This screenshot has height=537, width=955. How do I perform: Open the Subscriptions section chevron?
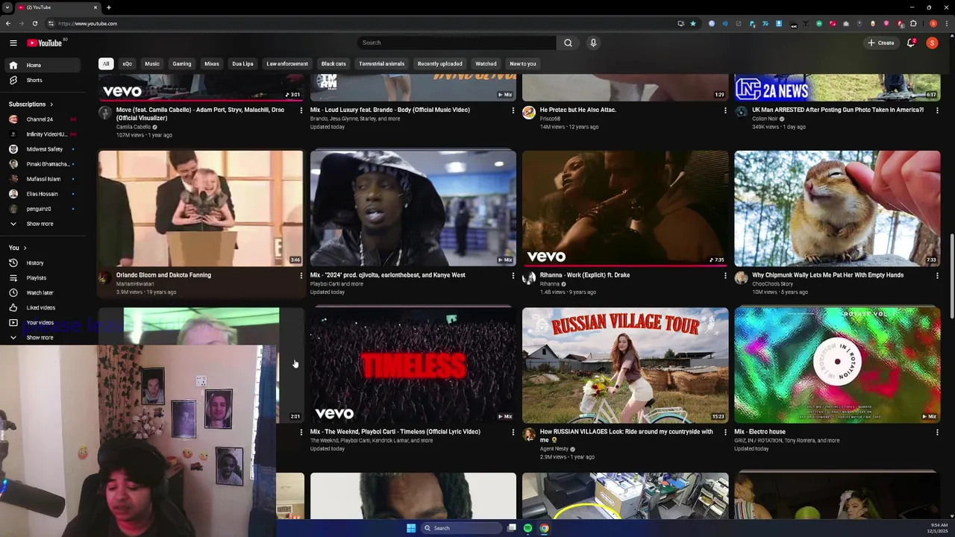click(51, 104)
